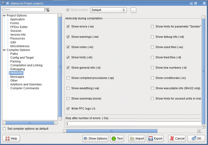Click the red Cancel X icon
Image resolution: width=208 pixels, height=145 pixels.
click(171, 139)
